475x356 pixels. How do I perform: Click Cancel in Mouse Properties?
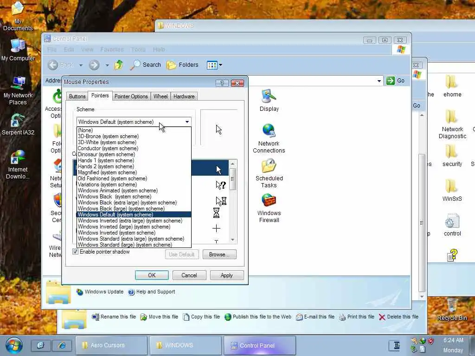tap(189, 275)
